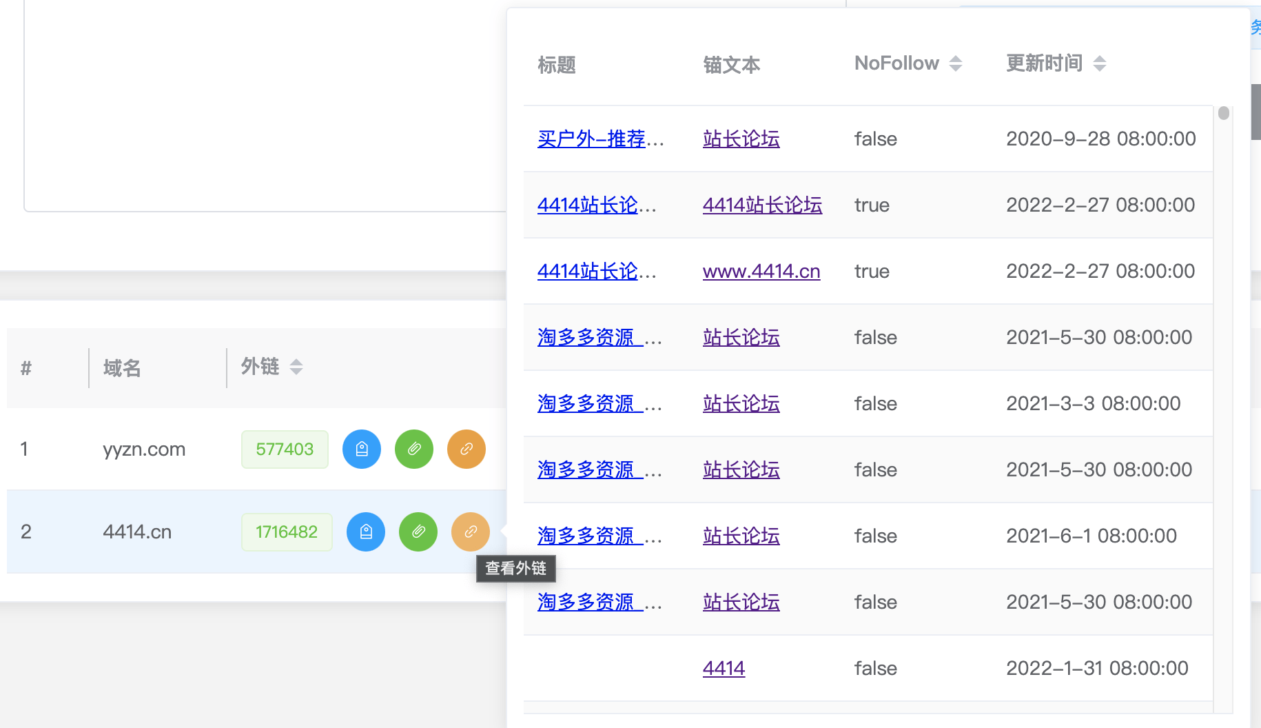Open the 站长论坛 anchor dated 2020-9-28

click(x=741, y=139)
